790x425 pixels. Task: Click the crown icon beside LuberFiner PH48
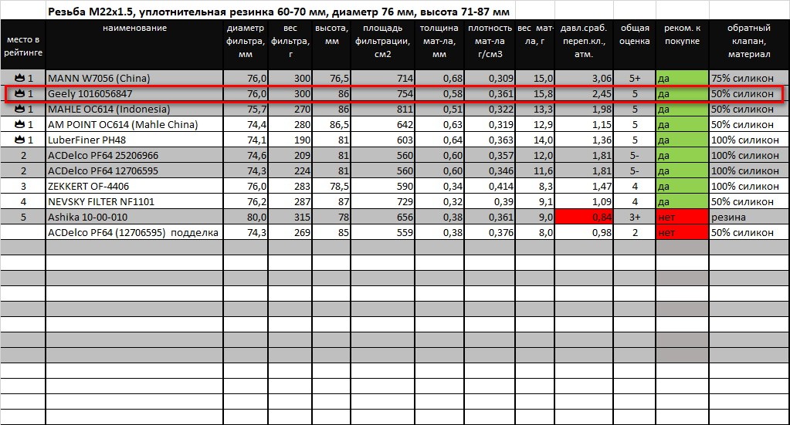tap(20, 140)
